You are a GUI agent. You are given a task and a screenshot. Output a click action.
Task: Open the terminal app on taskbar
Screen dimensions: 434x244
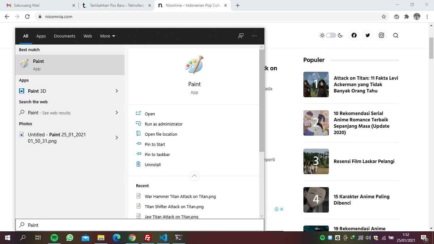pyautogui.click(x=179, y=238)
